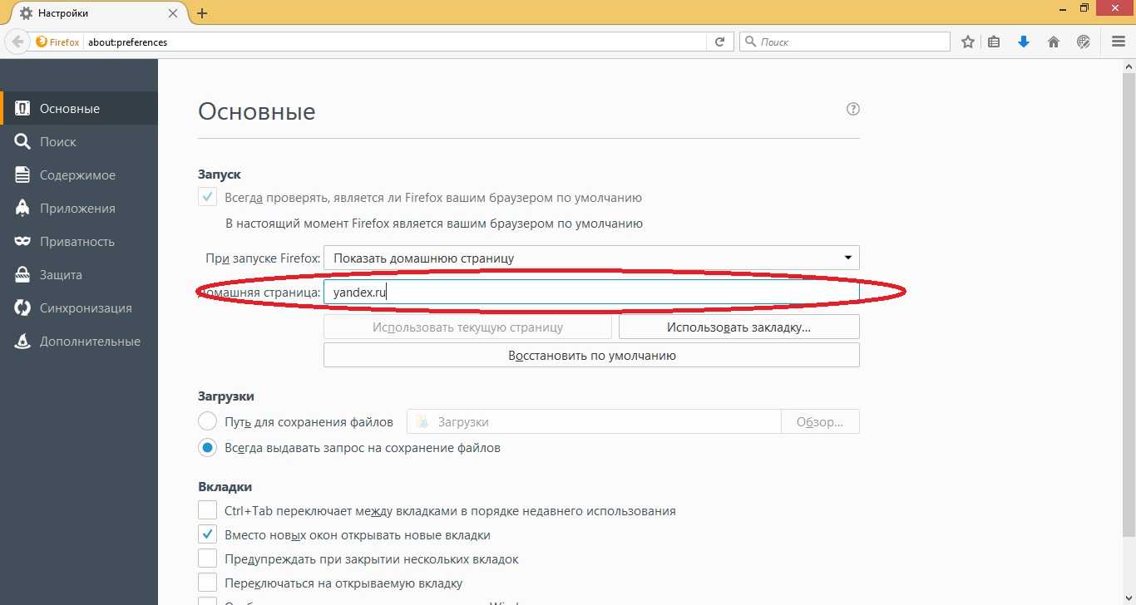Expand 'При запуске Firefox' dropdown
Image resolution: width=1136 pixels, height=605 pixels.
(x=590, y=258)
